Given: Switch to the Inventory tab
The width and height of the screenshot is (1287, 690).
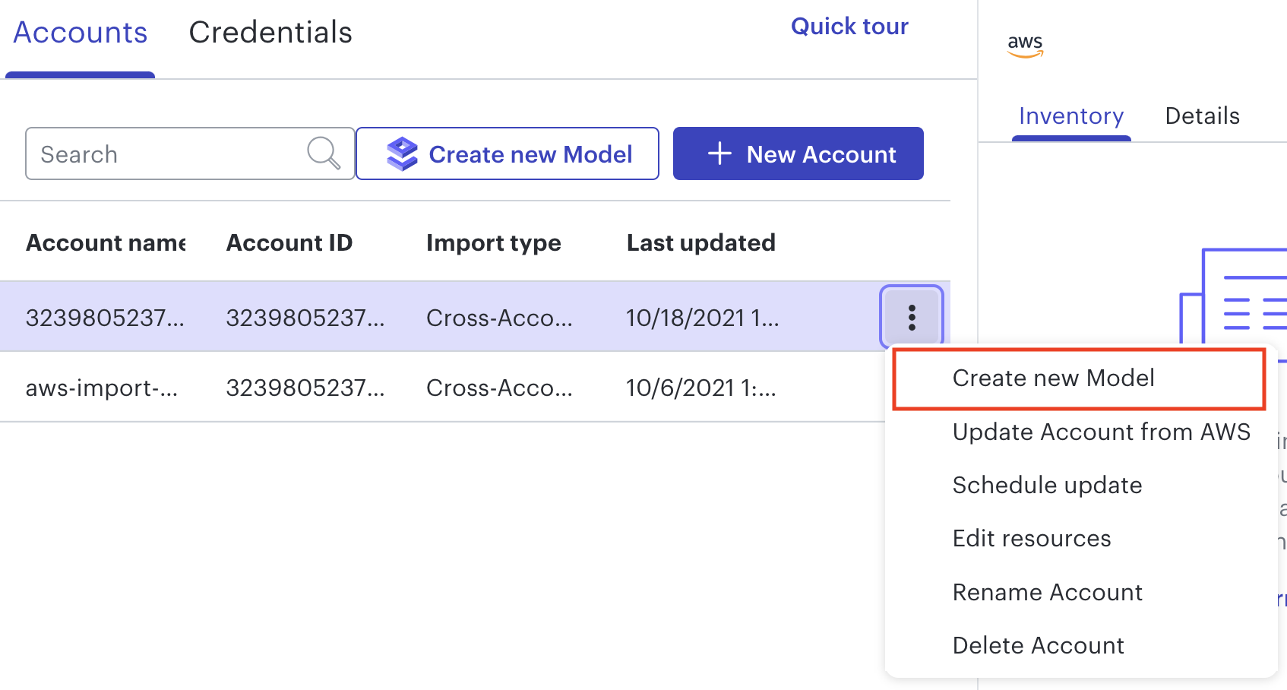Looking at the screenshot, I should click(x=1071, y=116).
